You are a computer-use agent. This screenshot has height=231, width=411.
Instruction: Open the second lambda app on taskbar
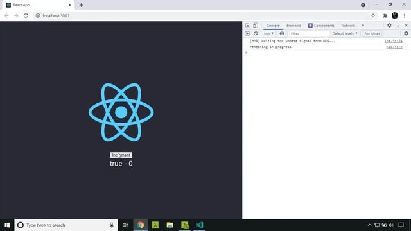(185, 225)
